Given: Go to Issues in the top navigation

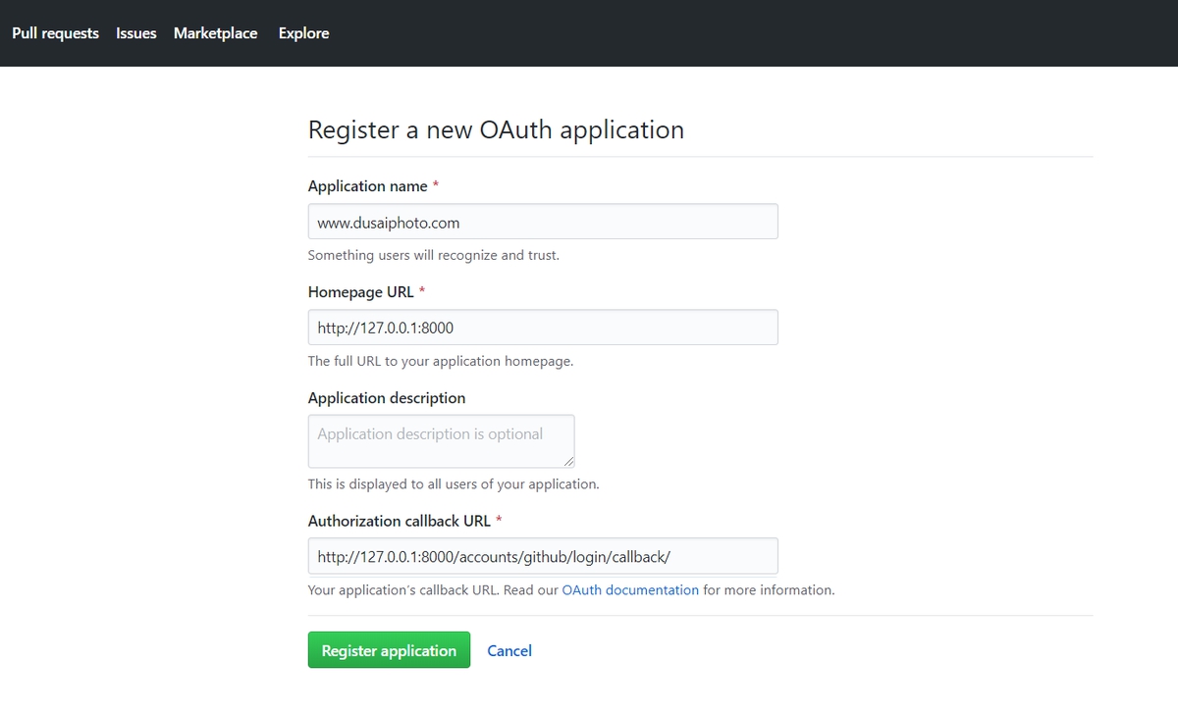Looking at the screenshot, I should (x=136, y=33).
